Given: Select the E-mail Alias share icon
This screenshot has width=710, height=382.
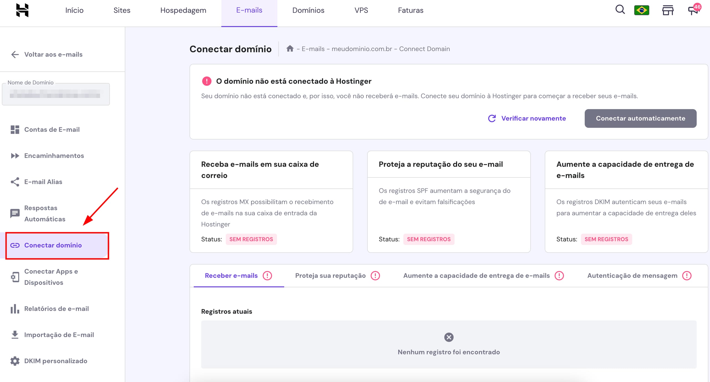Looking at the screenshot, I should tap(15, 182).
